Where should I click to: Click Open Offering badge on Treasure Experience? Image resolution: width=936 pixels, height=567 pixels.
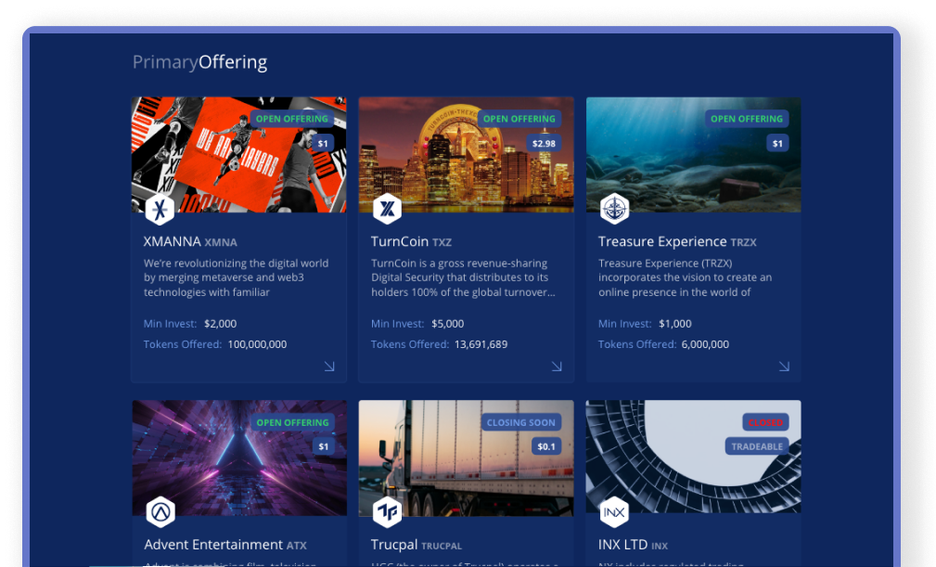[747, 119]
